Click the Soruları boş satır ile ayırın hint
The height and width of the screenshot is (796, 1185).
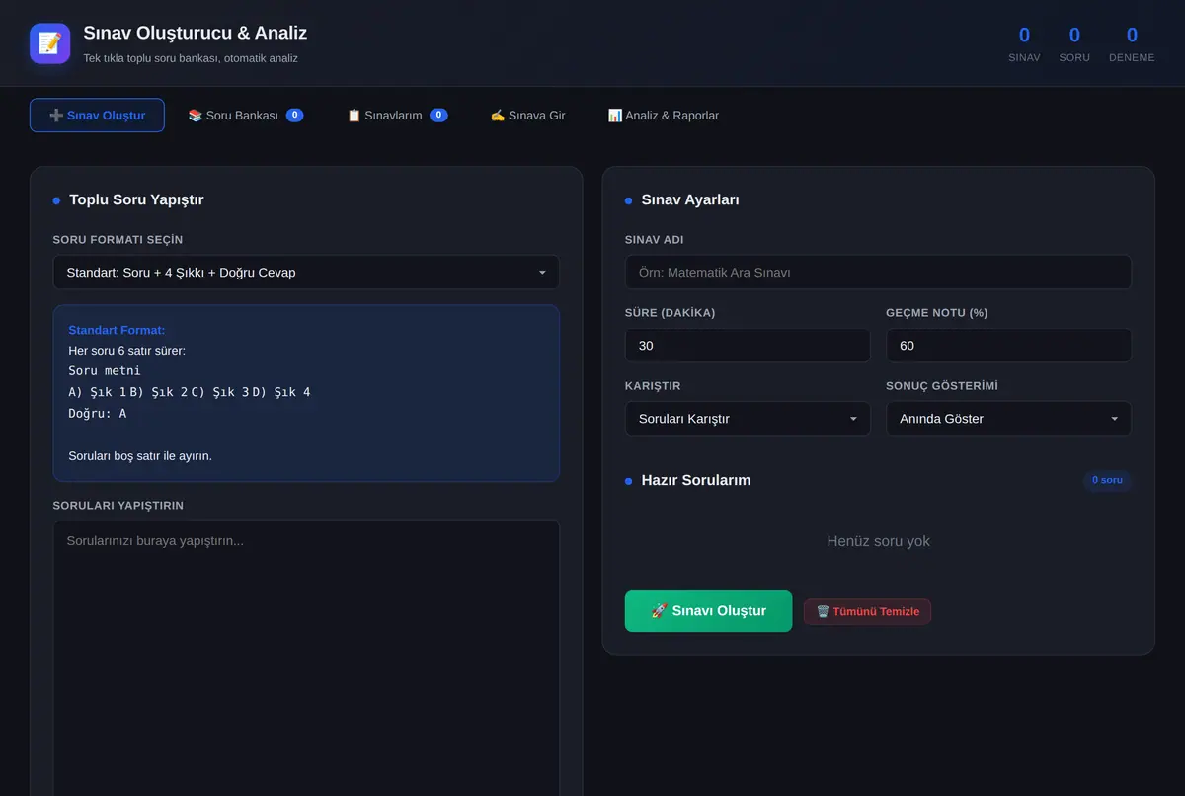coord(140,456)
